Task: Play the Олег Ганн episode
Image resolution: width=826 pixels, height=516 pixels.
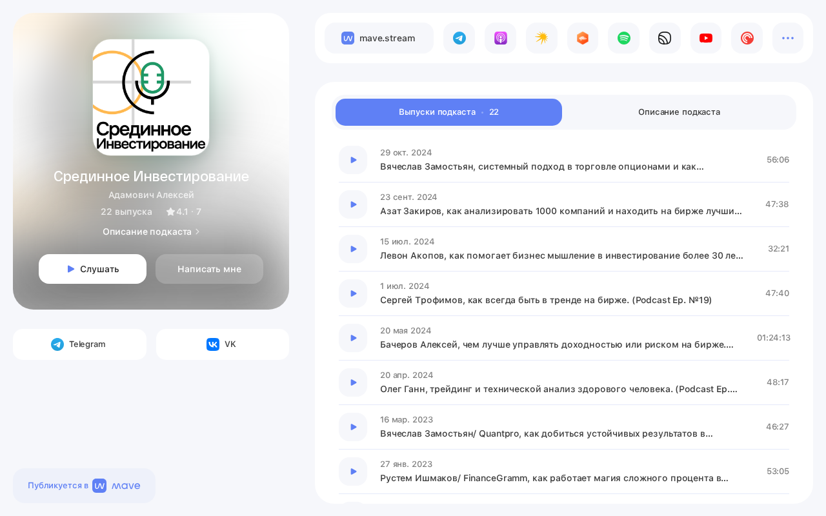Action: pos(353,382)
